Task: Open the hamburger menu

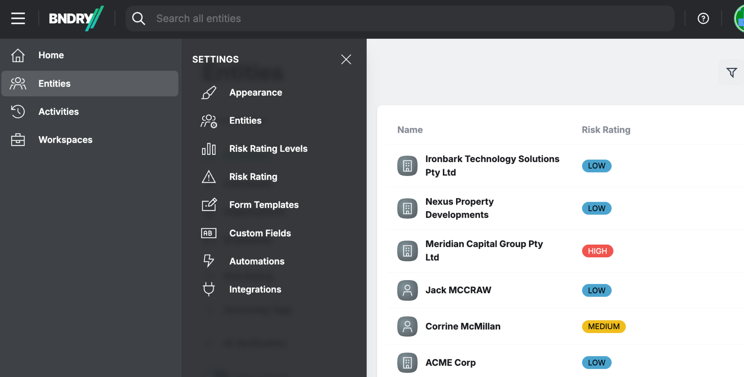Action: point(18,18)
